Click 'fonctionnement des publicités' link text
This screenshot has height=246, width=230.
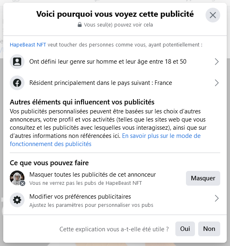coord(51,144)
